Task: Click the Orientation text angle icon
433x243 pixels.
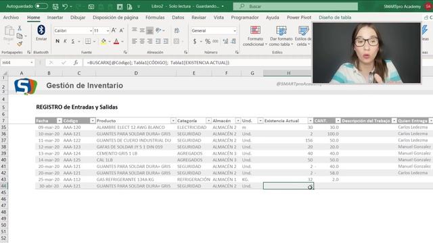Action: [x=158, y=30]
